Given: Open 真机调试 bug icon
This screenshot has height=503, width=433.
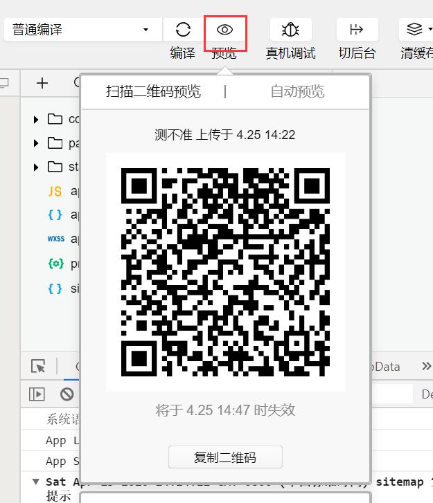Looking at the screenshot, I should tap(291, 30).
